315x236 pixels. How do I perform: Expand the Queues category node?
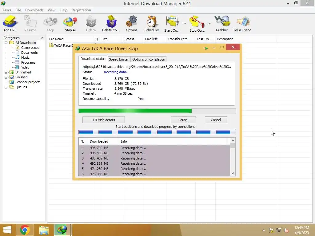tap(6, 87)
